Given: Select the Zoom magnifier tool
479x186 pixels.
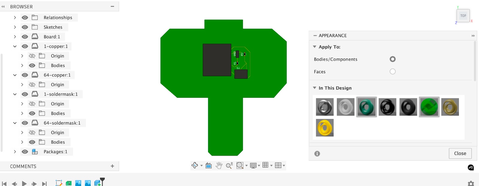Looking at the screenshot, I should pyautogui.click(x=229, y=165).
